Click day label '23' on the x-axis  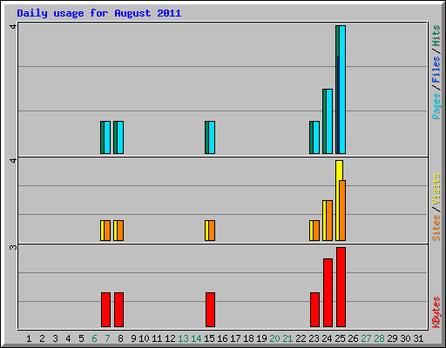tap(314, 338)
